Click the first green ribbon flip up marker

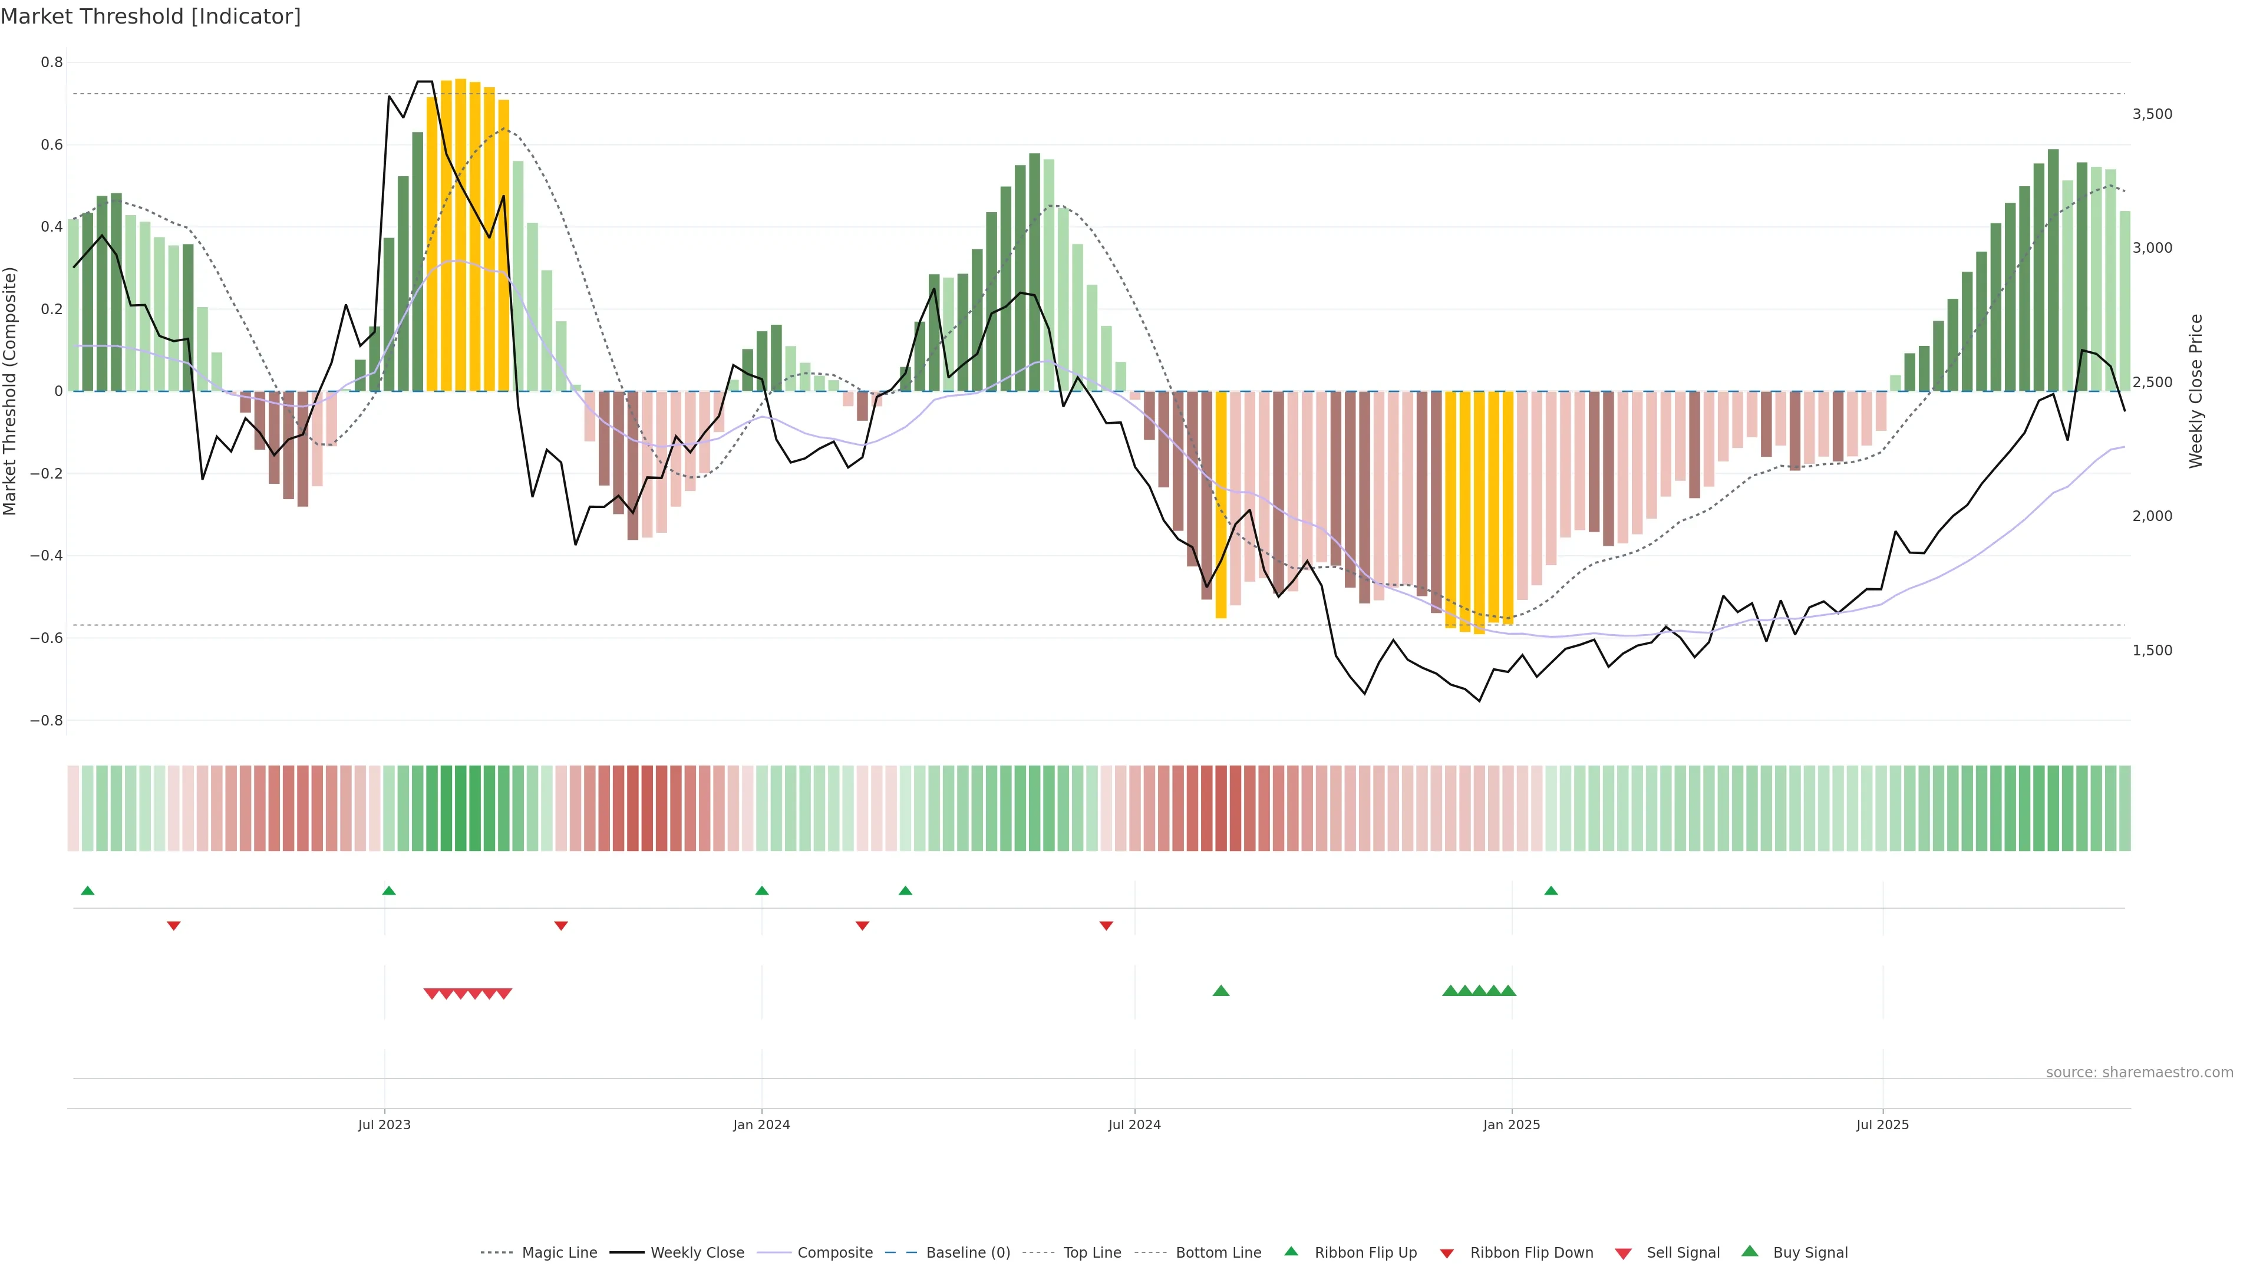click(x=87, y=891)
